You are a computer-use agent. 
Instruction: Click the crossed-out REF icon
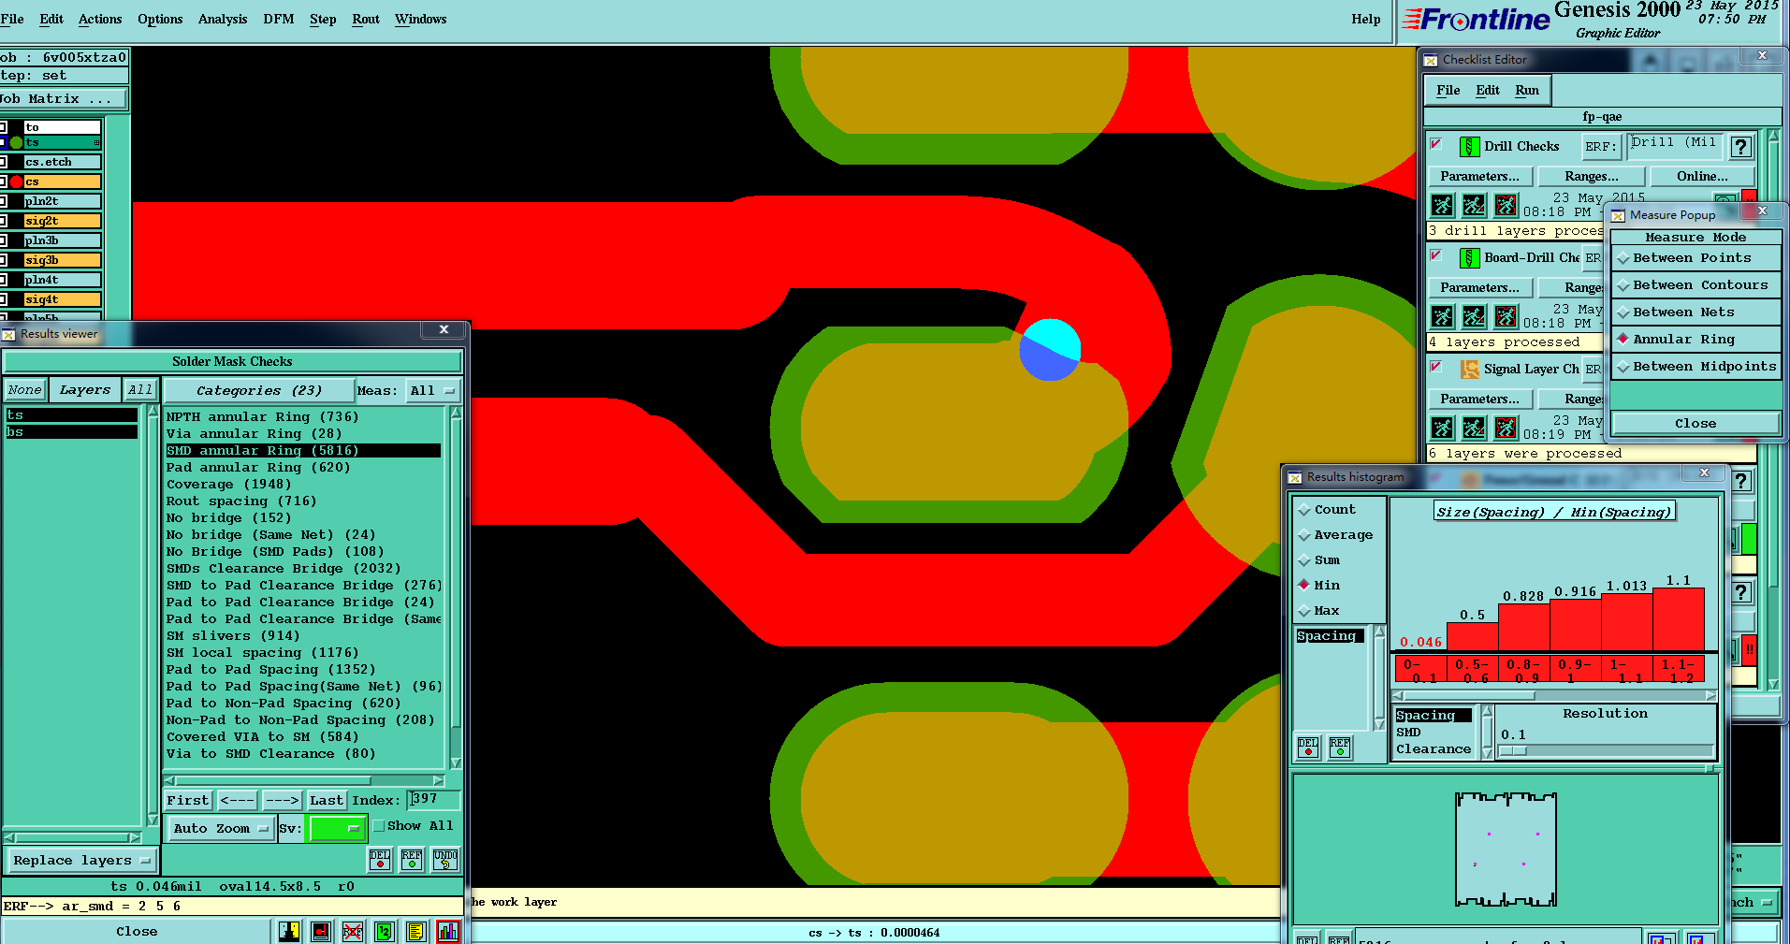[353, 932]
